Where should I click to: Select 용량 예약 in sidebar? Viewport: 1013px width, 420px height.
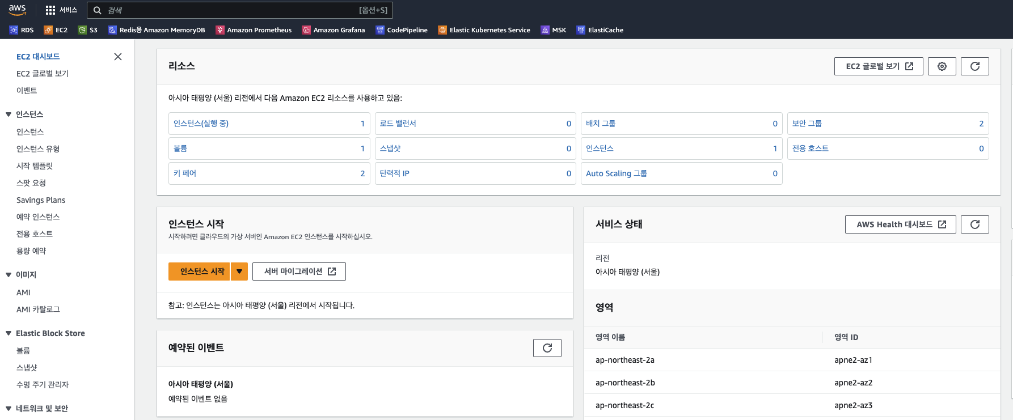click(31, 251)
